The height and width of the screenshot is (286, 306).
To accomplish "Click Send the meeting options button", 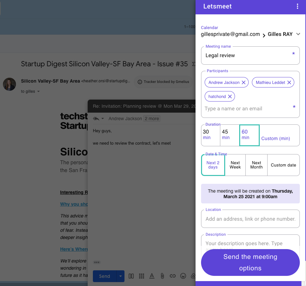I will click(x=250, y=262).
